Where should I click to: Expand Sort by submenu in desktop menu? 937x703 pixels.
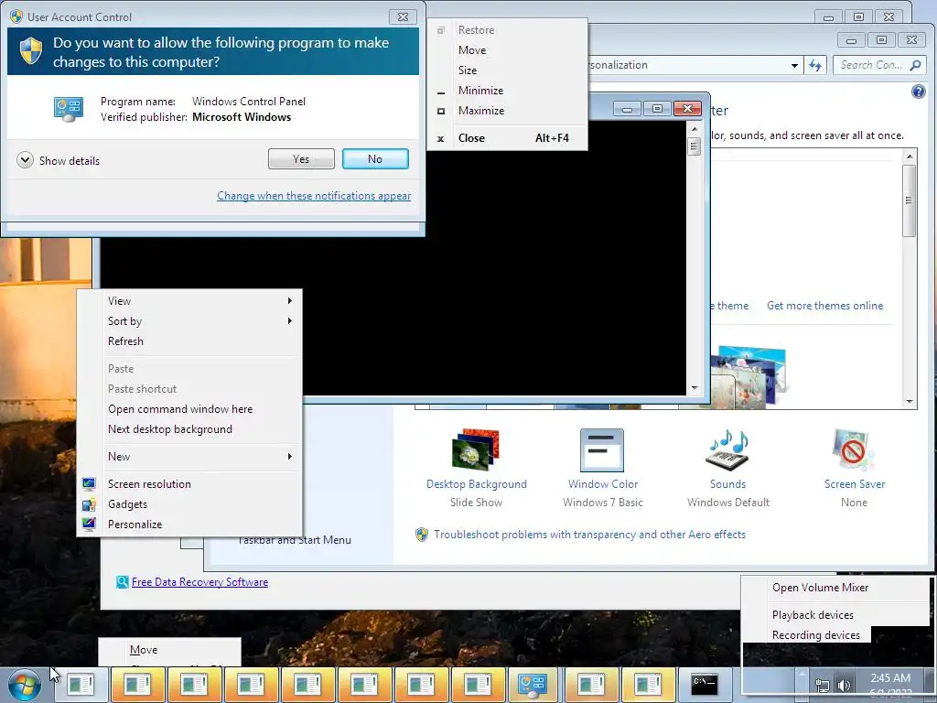tap(189, 321)
